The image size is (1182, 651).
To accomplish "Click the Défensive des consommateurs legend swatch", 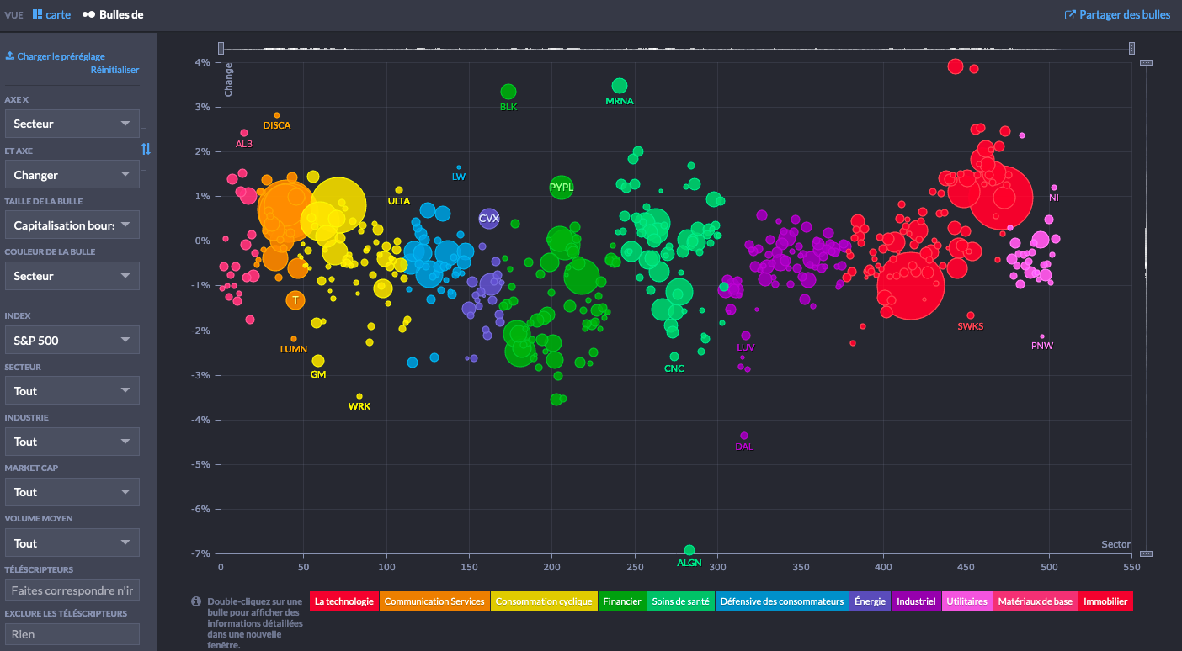I will point(782,601).
